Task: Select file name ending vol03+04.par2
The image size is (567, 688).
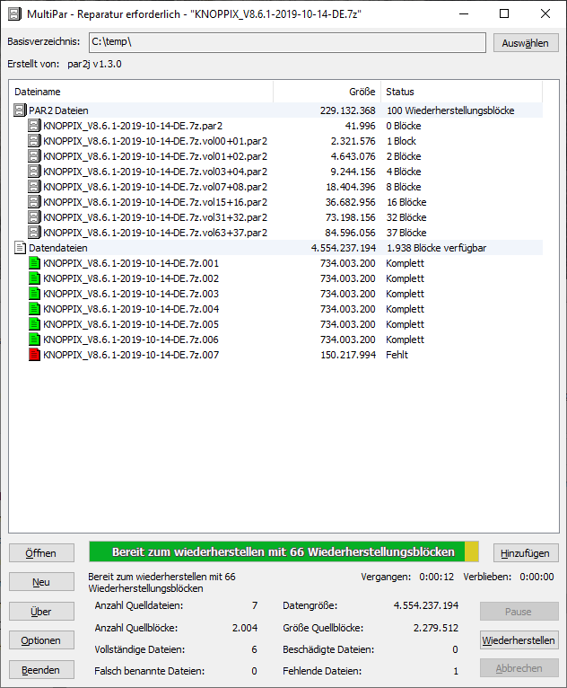Action: (155, 172)
